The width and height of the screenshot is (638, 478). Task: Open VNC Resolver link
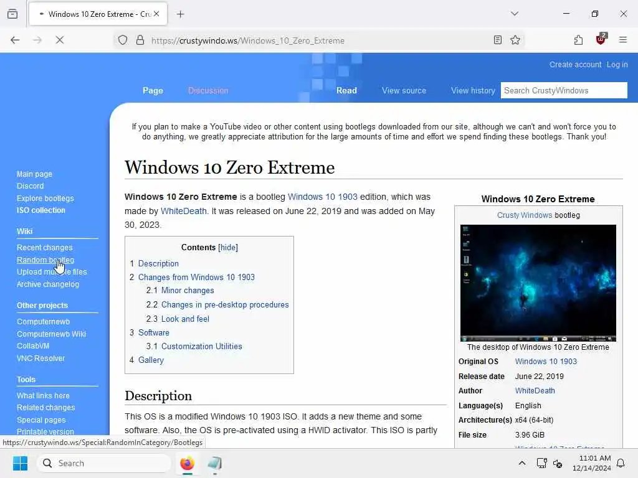coord(40,358)
